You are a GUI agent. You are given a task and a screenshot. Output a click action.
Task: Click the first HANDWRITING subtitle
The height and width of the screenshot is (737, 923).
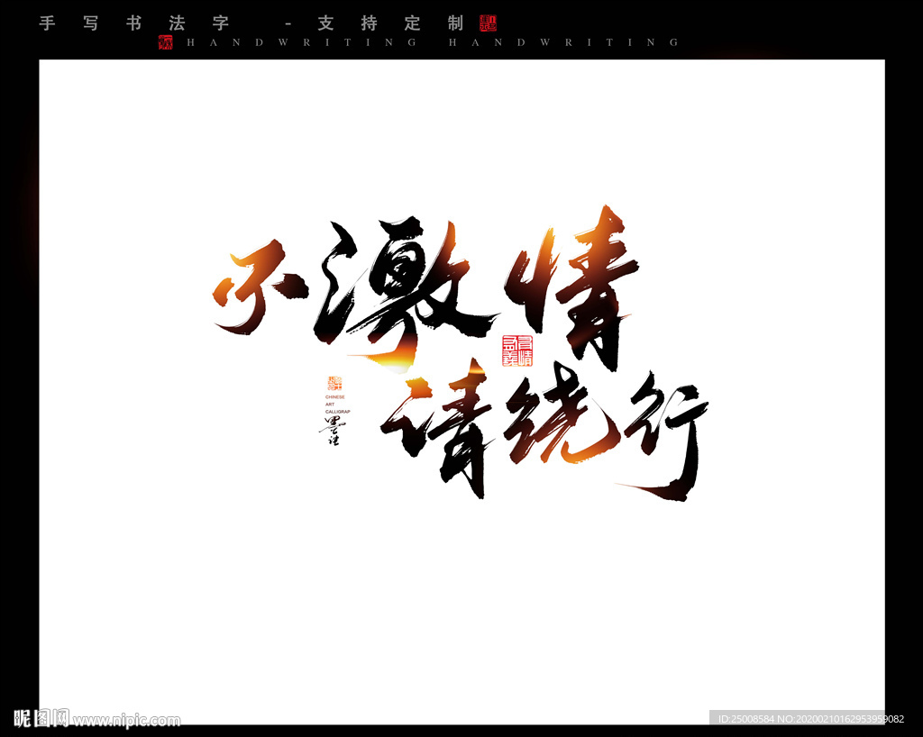[x=302, y=42]
